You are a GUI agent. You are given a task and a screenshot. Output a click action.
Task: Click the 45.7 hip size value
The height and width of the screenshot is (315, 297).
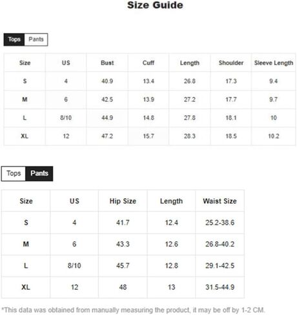123,265
